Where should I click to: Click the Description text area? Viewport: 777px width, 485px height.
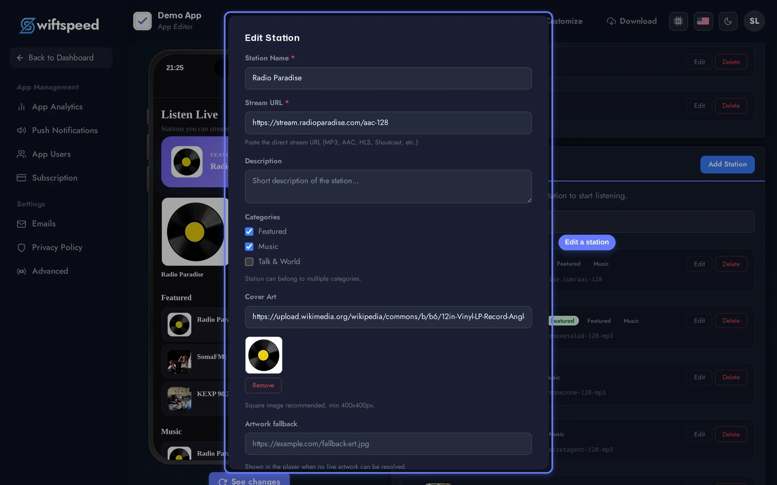[x=389, y=186]
